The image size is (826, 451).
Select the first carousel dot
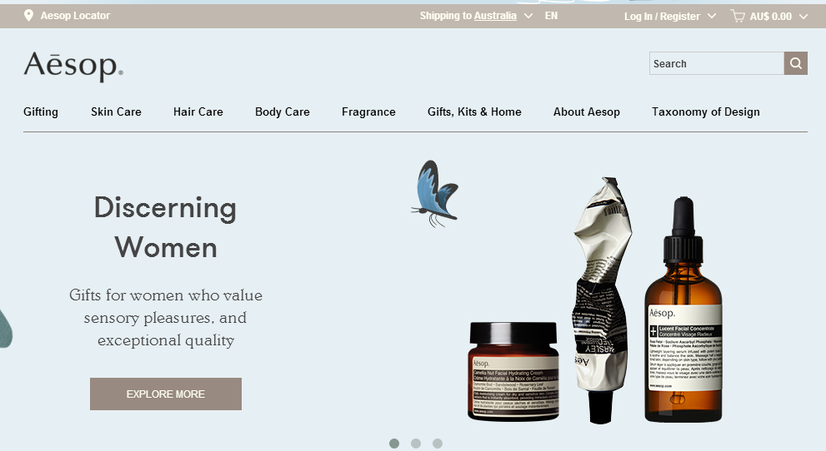click(394, 444)
